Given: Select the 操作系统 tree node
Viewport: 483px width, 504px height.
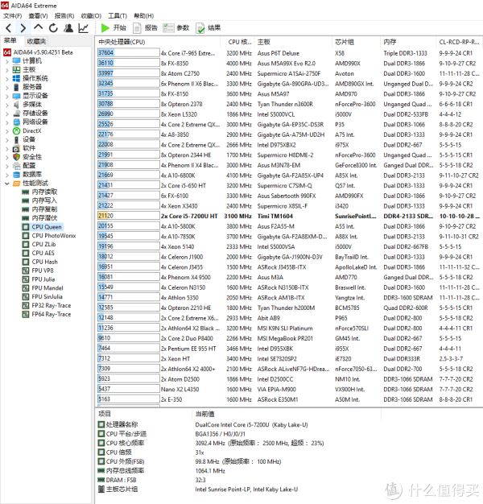Looking at the screenshot, I should point(35,78).
